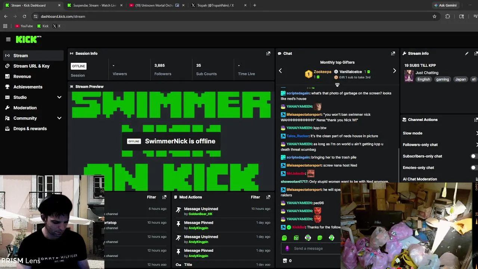This screenshot has height=269, width=478.
Task: Click the Japan stream tag
Action: tap(460, 79)
